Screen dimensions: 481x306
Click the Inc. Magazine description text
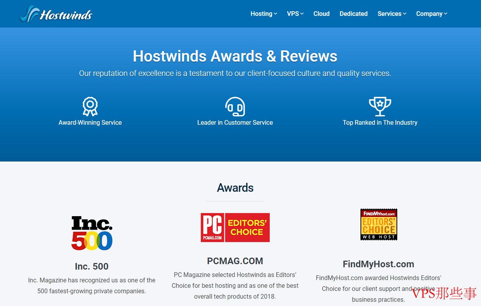[x=92, y=285]
